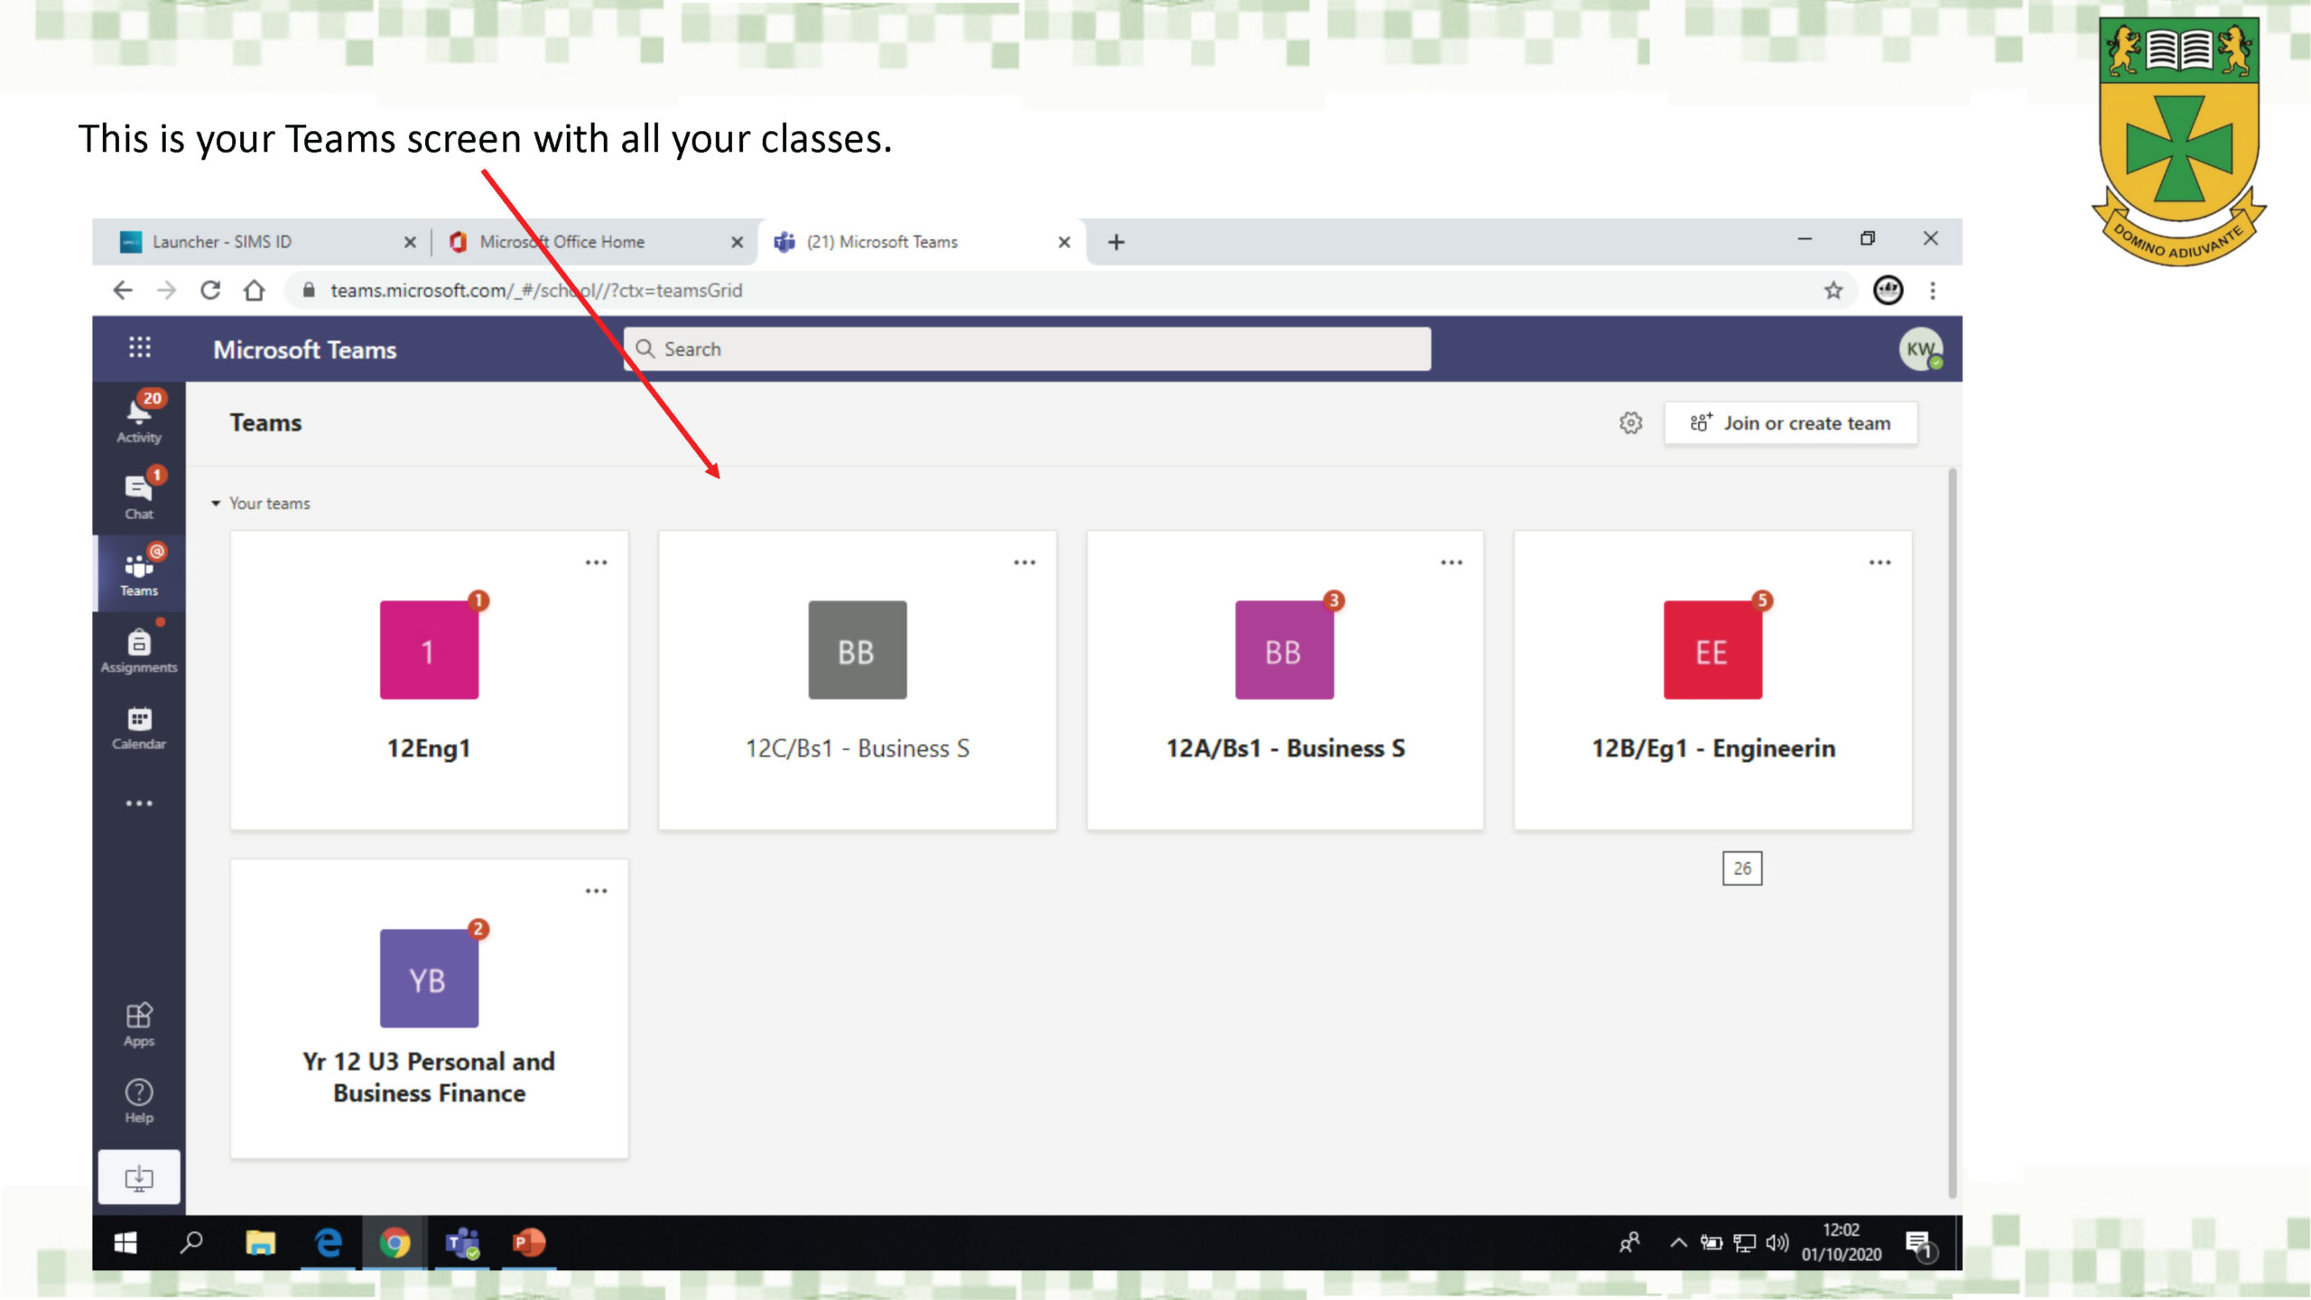Switch to Chrome in the taskbar

[394, 1243]
